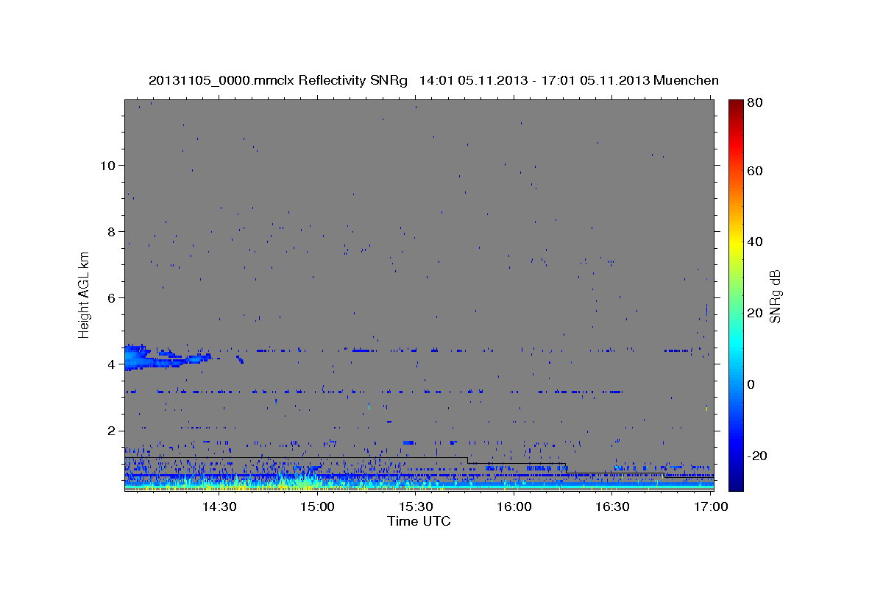Click the 'Time UTC' axis label
The height and width of the screenshot is (589, 883).
419,522
